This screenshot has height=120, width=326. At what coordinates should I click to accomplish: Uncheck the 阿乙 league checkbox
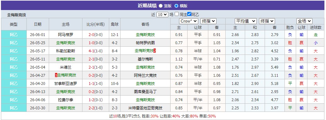[x=189, y=14]
